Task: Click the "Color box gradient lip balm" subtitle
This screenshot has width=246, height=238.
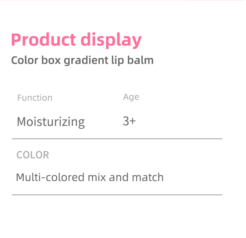Action: (82, 60)
